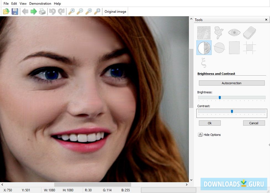Image resolution: width=270 pixels, height=193 pixels.
Task: Click the Open file folder icon
Action: [x=6, y=12]
